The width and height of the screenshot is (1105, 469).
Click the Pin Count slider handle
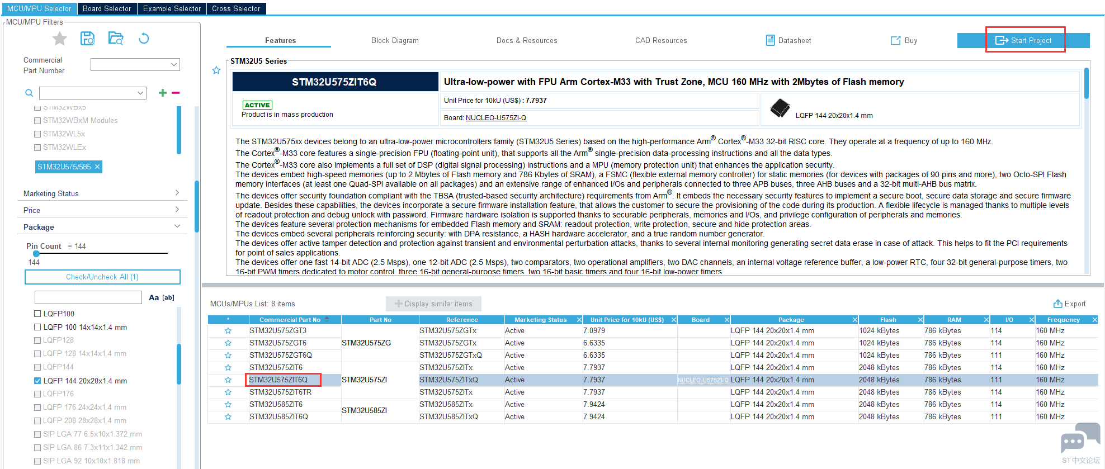coord(36,254)
